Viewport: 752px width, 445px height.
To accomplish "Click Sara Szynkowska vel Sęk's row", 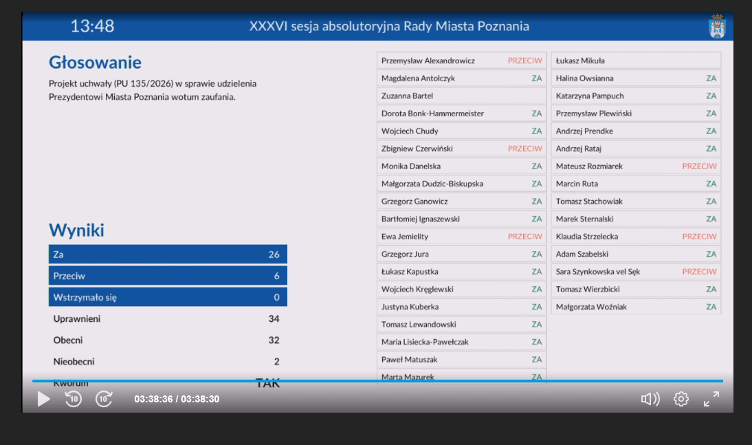I will 636,272.
